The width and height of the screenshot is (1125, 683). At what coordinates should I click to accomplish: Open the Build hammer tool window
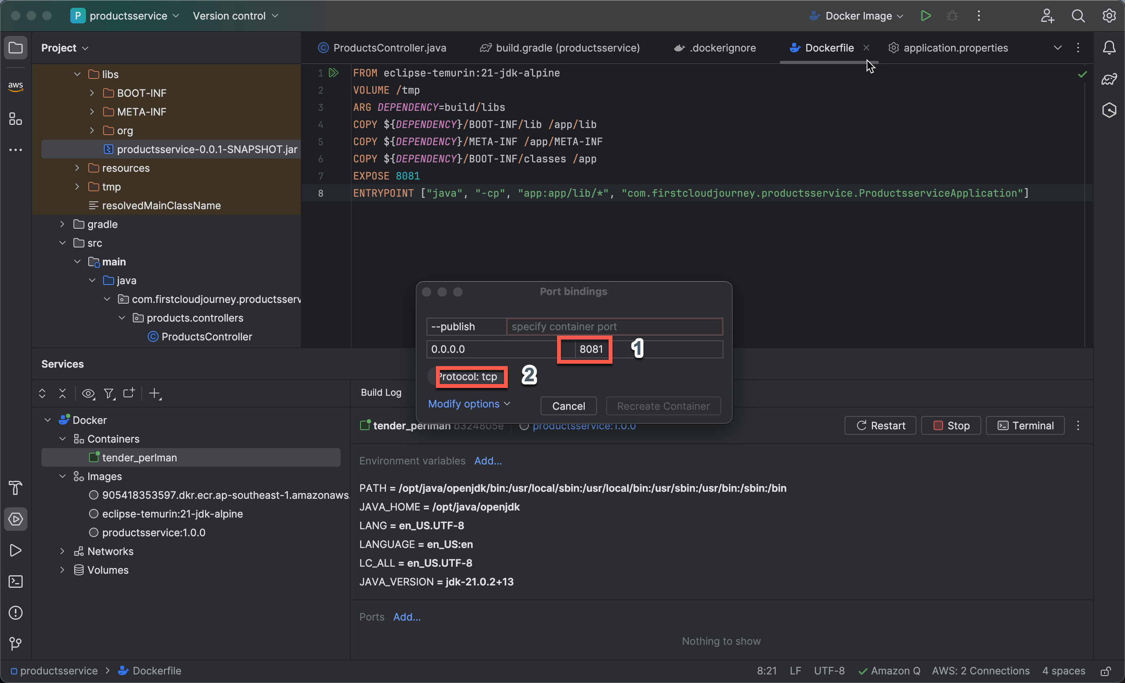pos(16,488)
